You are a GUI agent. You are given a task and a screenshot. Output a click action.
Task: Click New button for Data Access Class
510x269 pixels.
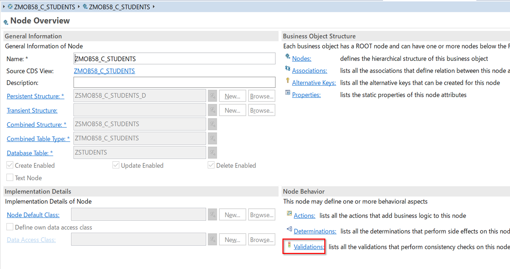point(233,240)
